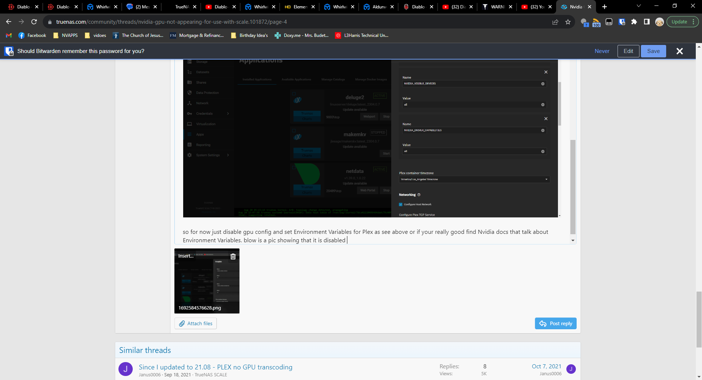Open the Similar threads heading
Screen dimensions: 702x380
coord(145,350)
